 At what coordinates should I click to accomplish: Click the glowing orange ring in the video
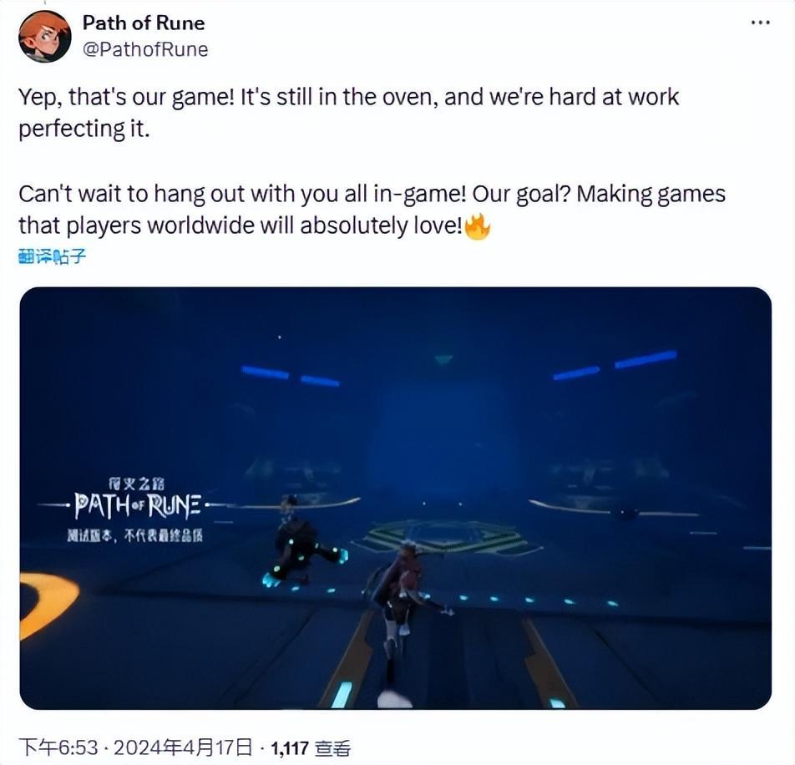click(49, 603)
